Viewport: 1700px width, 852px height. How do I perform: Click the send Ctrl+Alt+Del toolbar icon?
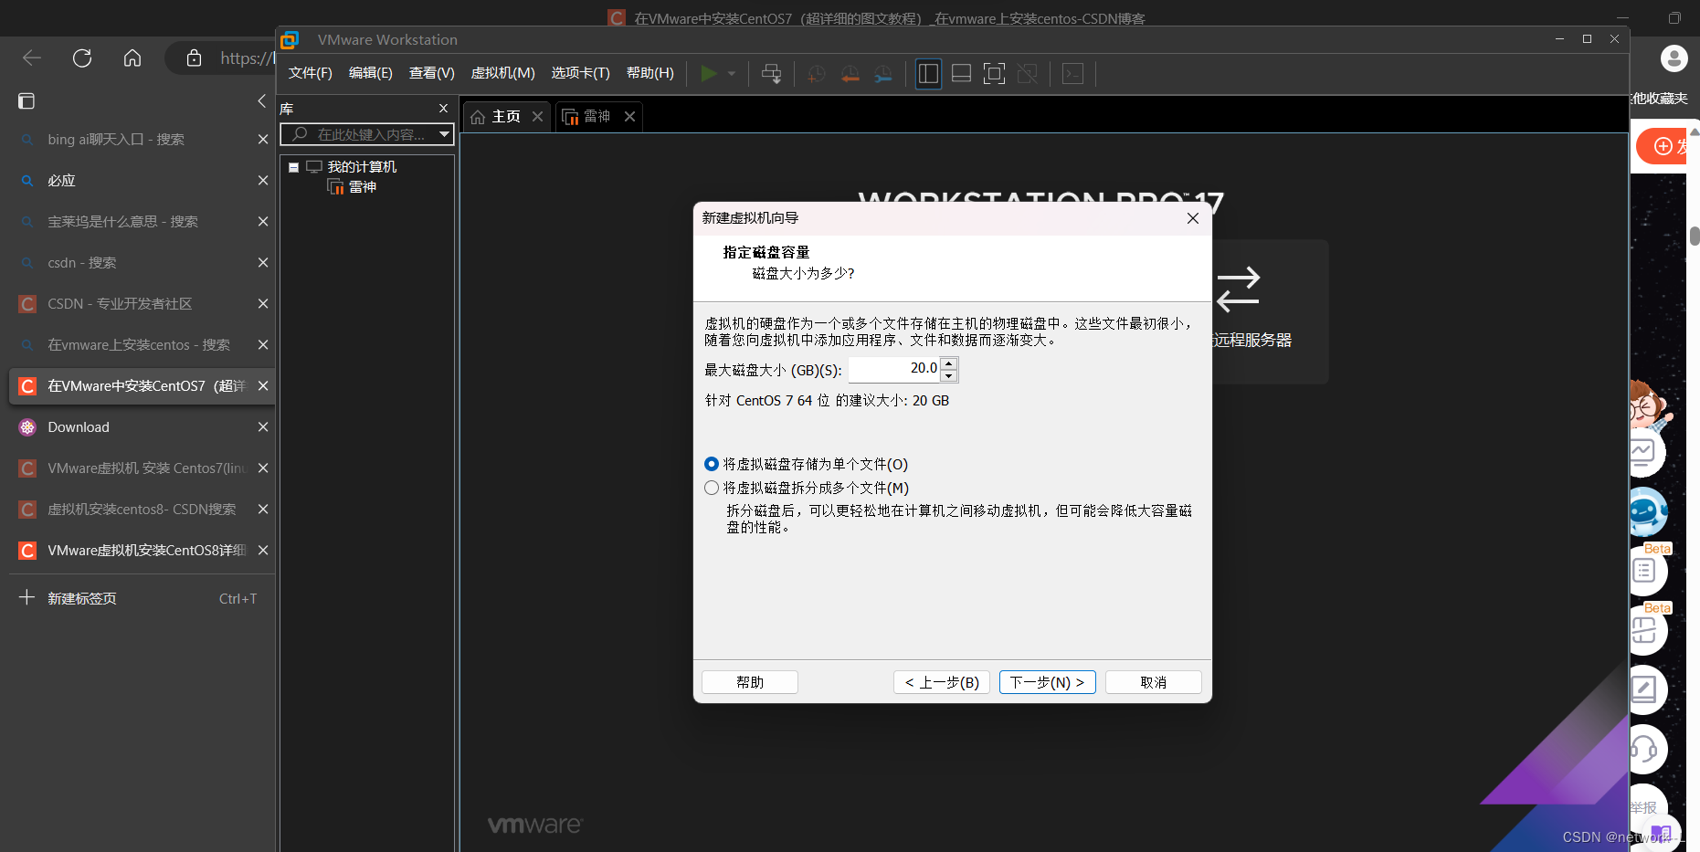[771, 74]
